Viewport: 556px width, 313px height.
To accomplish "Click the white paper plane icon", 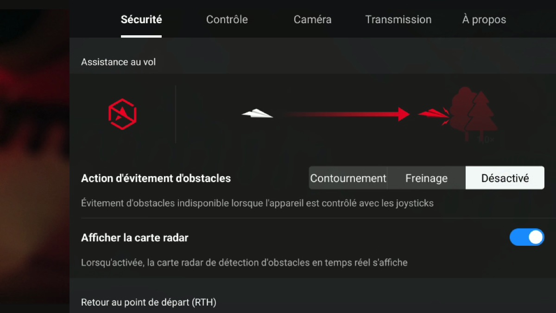I will [x=257, y=113].
